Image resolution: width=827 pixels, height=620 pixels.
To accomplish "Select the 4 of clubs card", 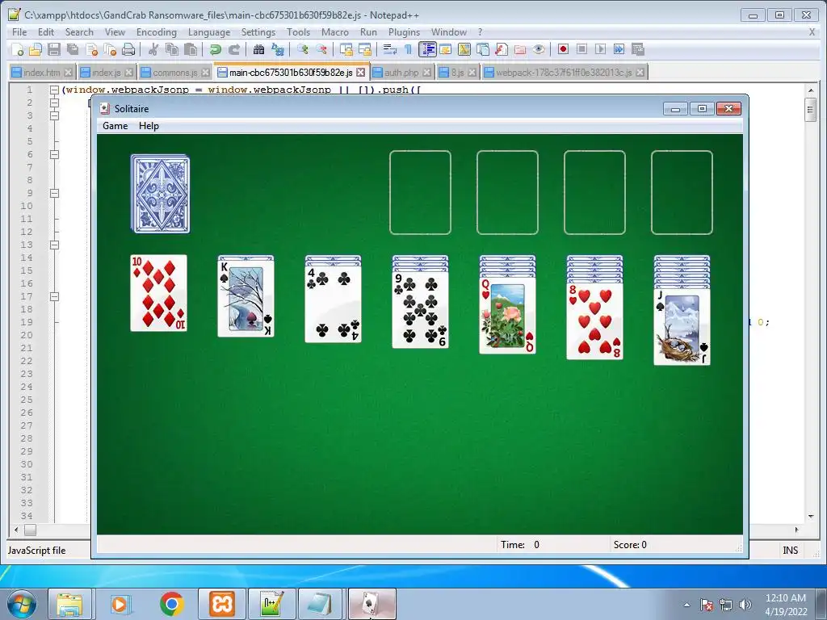I will tap(333, 304).
